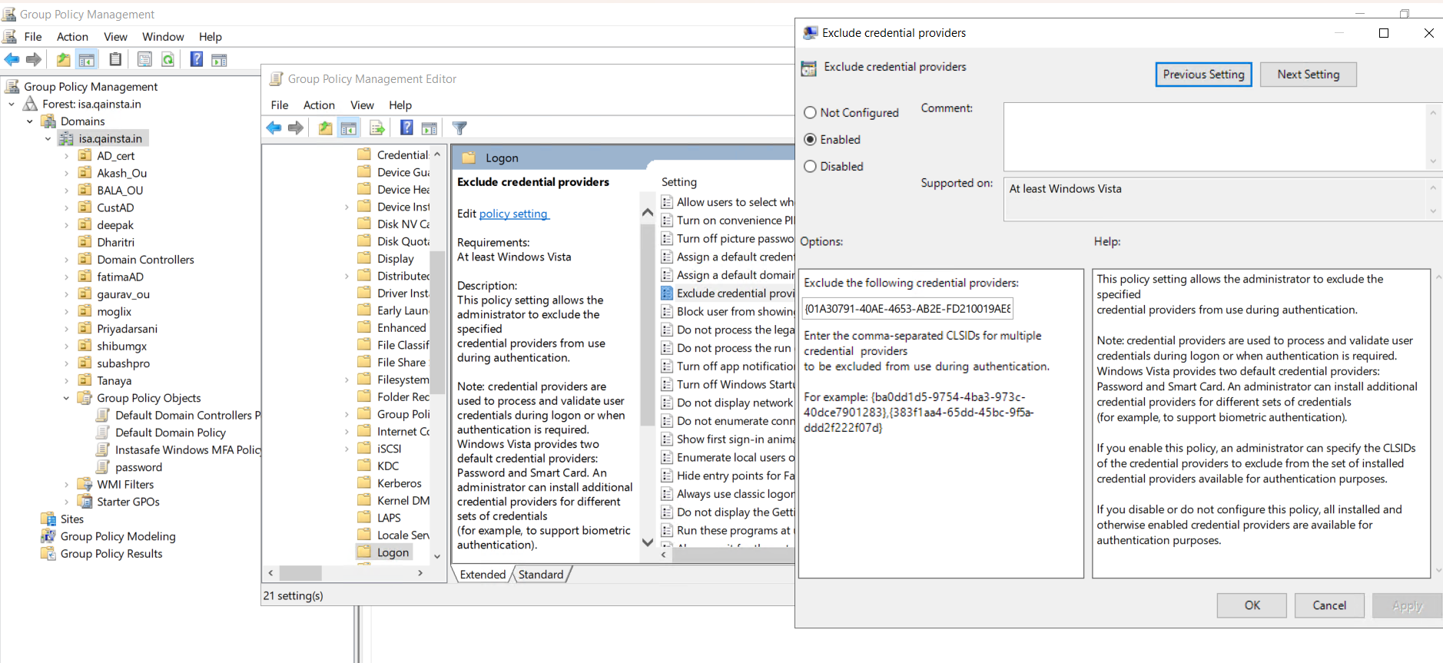Click Cancel in Exclude credential providers dialog
The height and width of the screenshot is (663, 1443).
point(1329,605)
